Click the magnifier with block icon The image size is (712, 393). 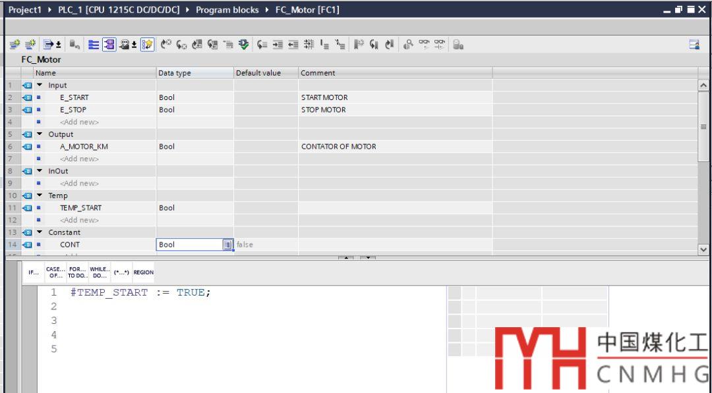(x=408, y=44)
